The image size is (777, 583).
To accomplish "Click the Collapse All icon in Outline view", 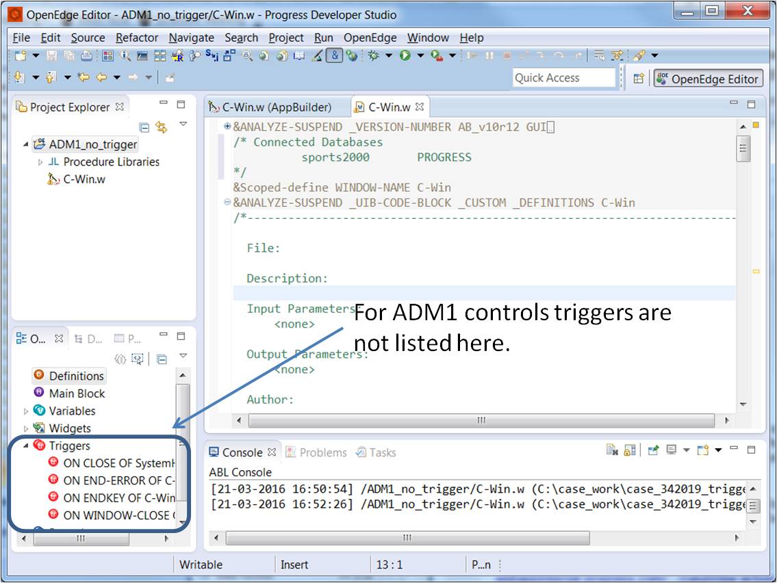I will (162, 359).
